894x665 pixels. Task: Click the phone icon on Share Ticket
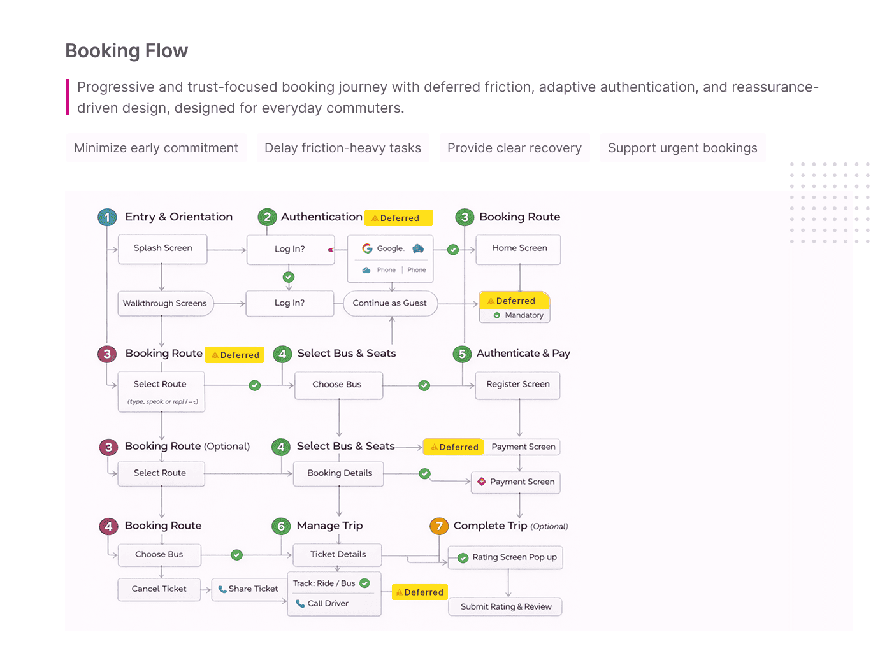[x=222, y=589]
